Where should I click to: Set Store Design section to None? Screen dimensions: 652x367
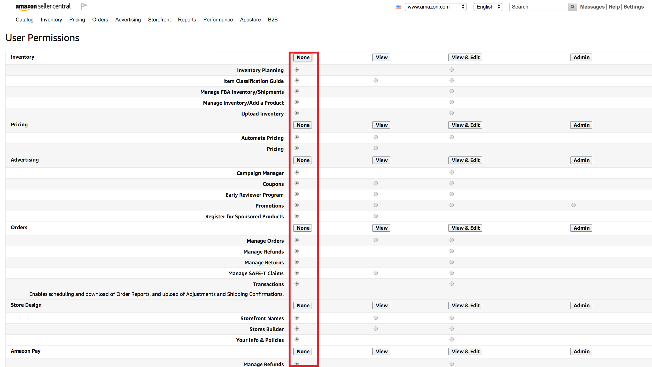tap(303, 305)
